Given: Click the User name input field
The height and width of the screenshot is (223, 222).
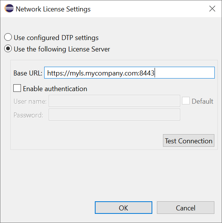Looking at the screenshot, I should 114,101.
